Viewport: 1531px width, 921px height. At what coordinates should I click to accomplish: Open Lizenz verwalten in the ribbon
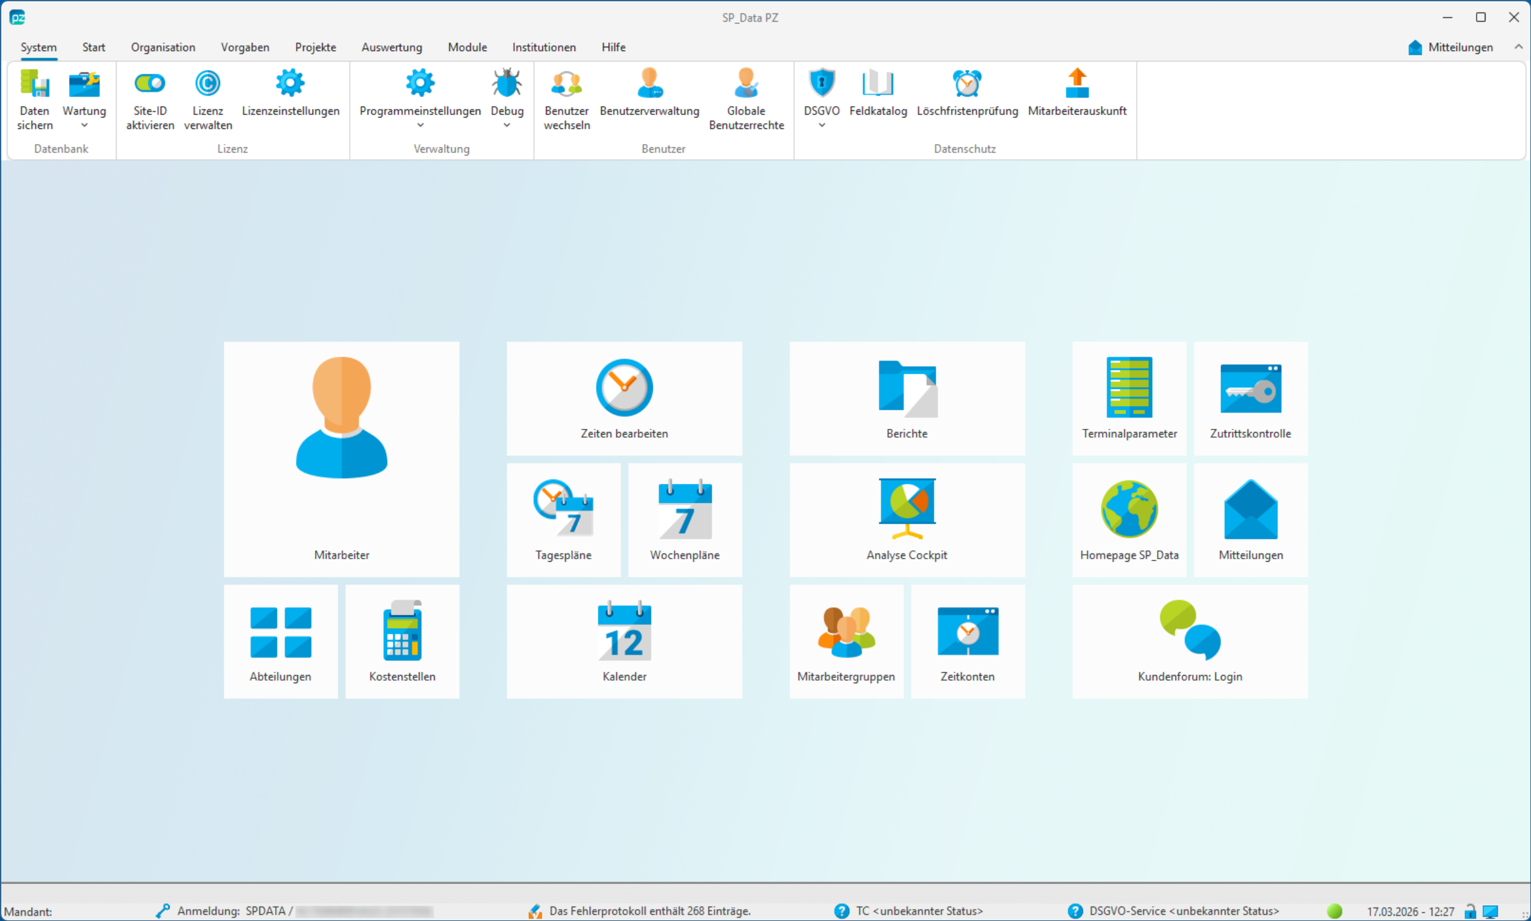[208, 84]
